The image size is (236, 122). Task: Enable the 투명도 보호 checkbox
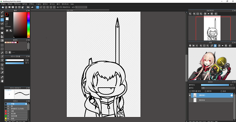pos(190,91)
